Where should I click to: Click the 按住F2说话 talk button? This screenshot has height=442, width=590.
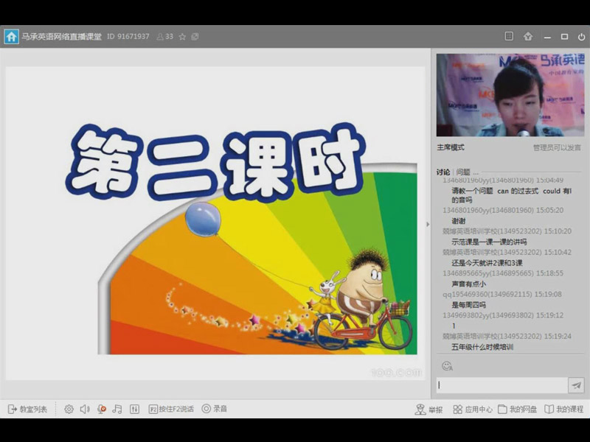point(171,409)
